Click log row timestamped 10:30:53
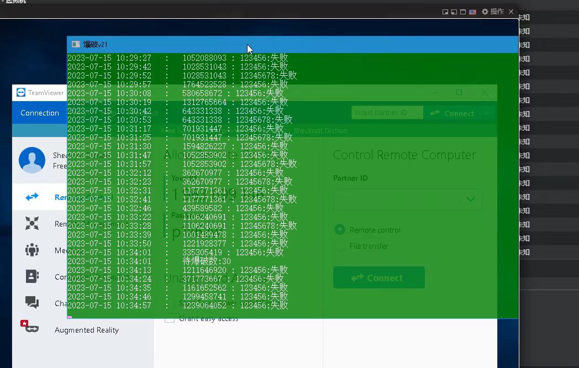Image resolution: width=579 pixels, height=368 pixels. tap(180, 120)
